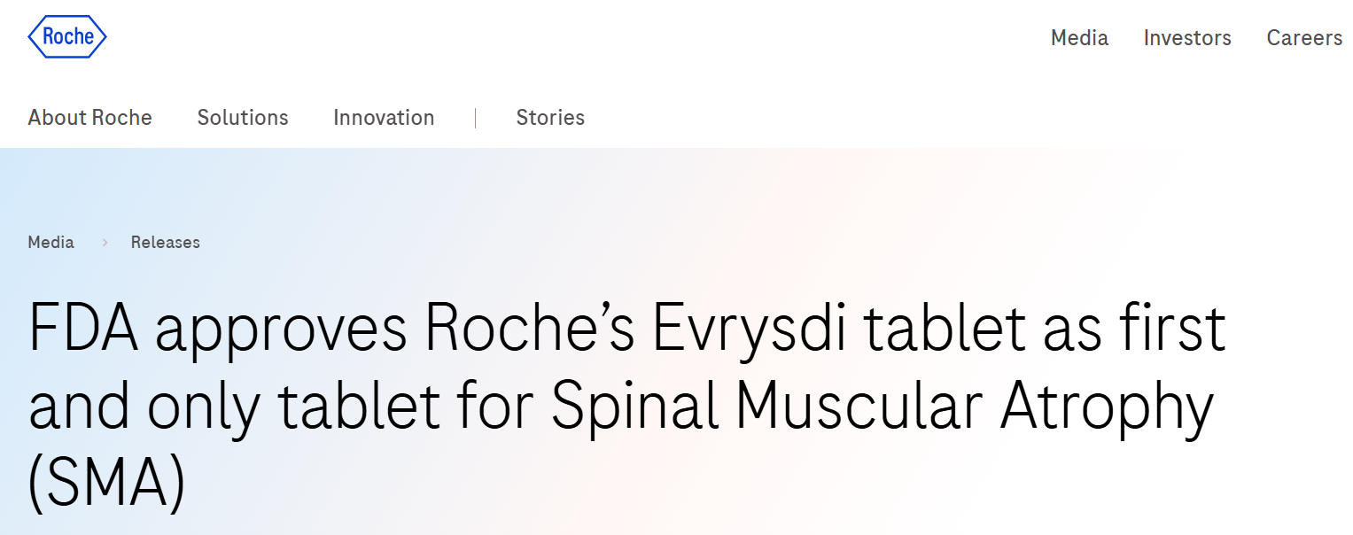
Task: Click the vertical divider before Stories
Action: pyautogui.click(x=476, y=118)
